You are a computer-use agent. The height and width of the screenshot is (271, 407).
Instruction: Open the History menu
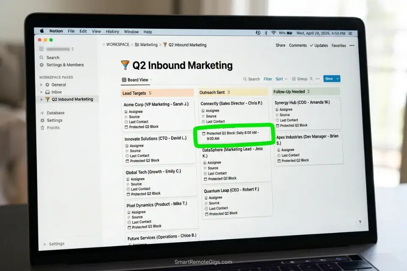[x=112, y=31]
